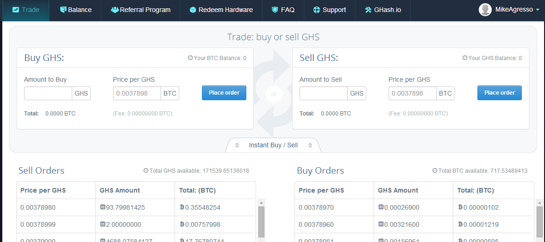
Task: Click the clock icon beside Total BTC available
Action: click(435, 170)
